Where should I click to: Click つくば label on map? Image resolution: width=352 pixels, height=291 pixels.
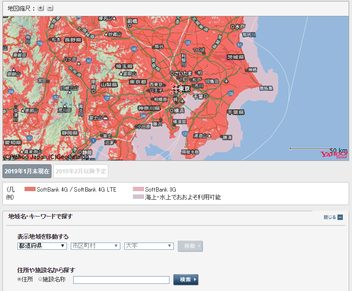coord(199,50)
